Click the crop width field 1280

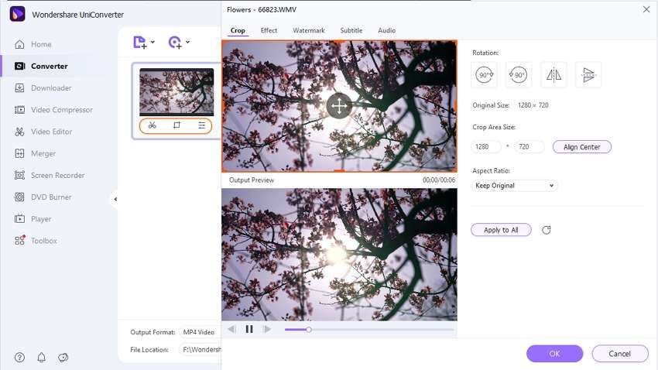point(486,147)
